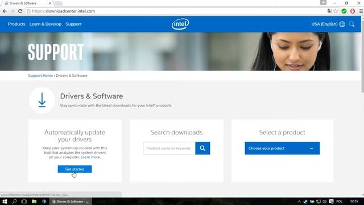364x205 pixels.
Task: Bookmark this page with the star icon
Action: 336,11
